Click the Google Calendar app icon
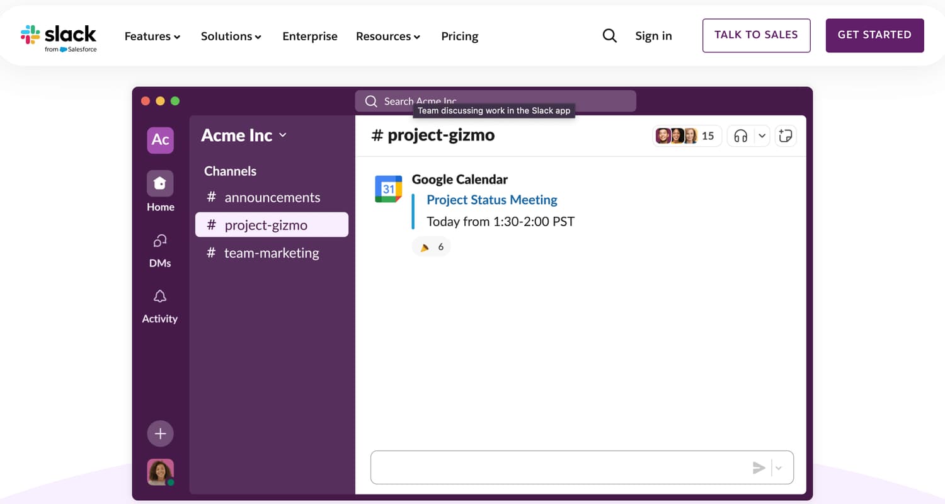The image size is (945, 504). (388, 189)
